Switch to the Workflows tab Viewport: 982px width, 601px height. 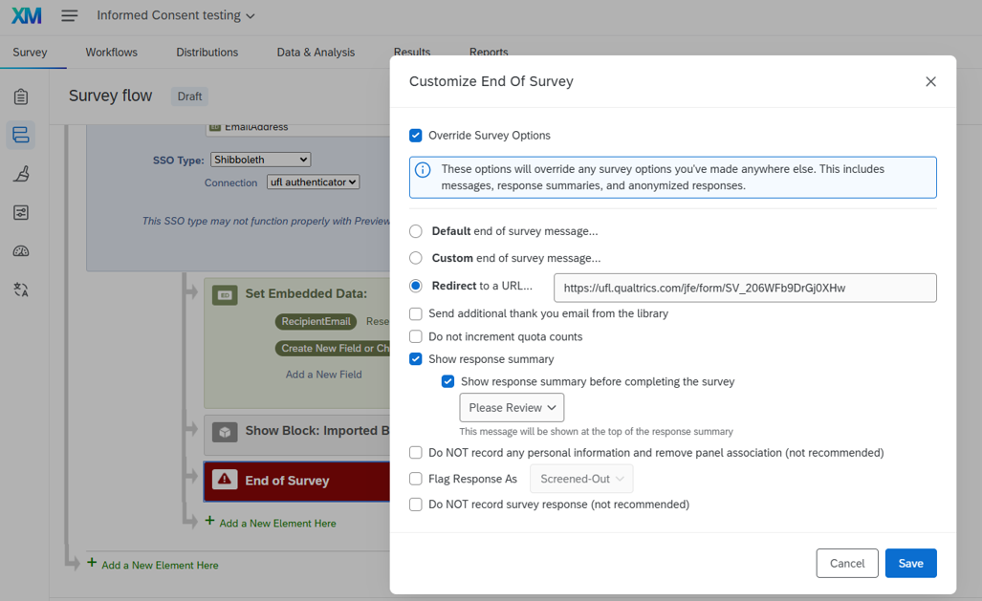coord(112,53)
